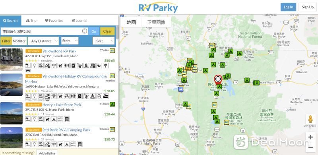Open the Any Distance dropdown
Image resolution: width=318 pixels, height=155 pixels.
(43, 41)
